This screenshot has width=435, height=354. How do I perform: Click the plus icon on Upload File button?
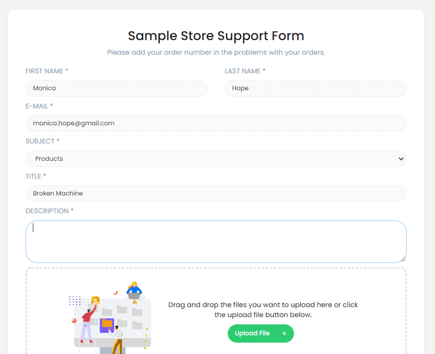coord(284,333)
